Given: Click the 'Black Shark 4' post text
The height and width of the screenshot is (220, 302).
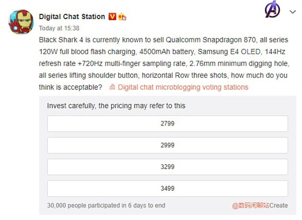Looking at the screenshot, I should coord(59,40).
